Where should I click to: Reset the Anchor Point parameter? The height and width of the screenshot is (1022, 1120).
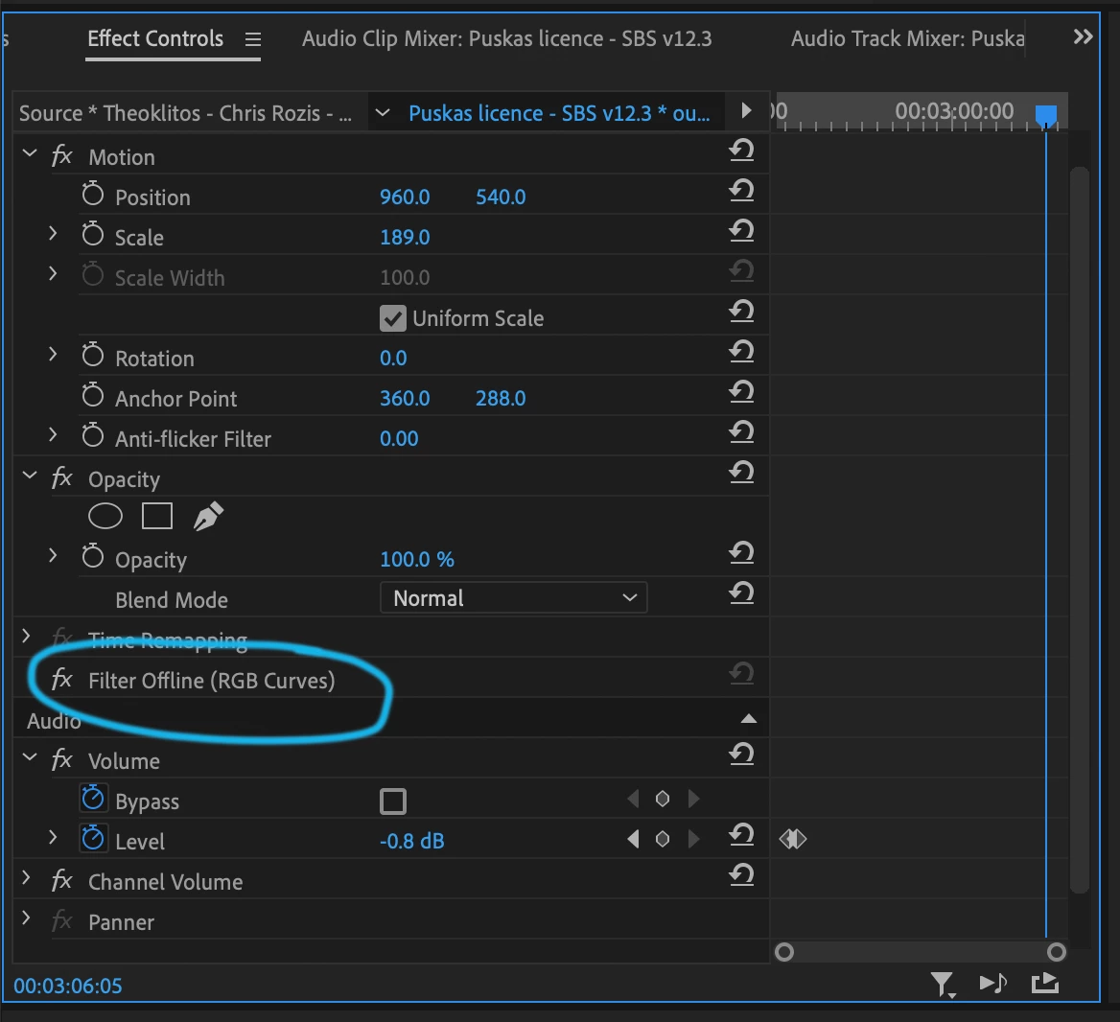[741, 391]
